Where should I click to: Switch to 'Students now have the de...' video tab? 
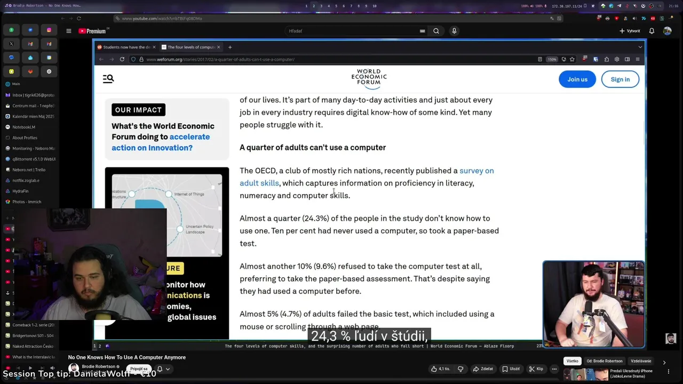click(126, 47)
